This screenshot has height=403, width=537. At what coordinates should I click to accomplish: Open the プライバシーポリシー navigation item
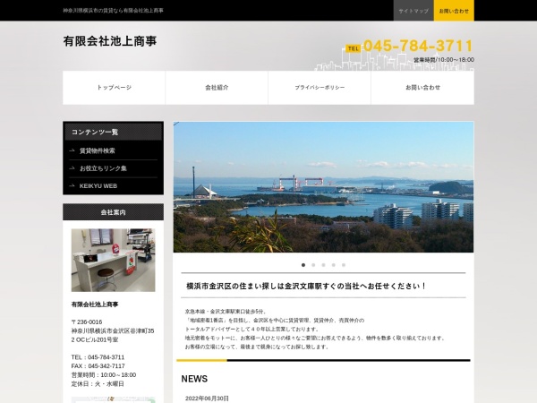pos(320,88)
